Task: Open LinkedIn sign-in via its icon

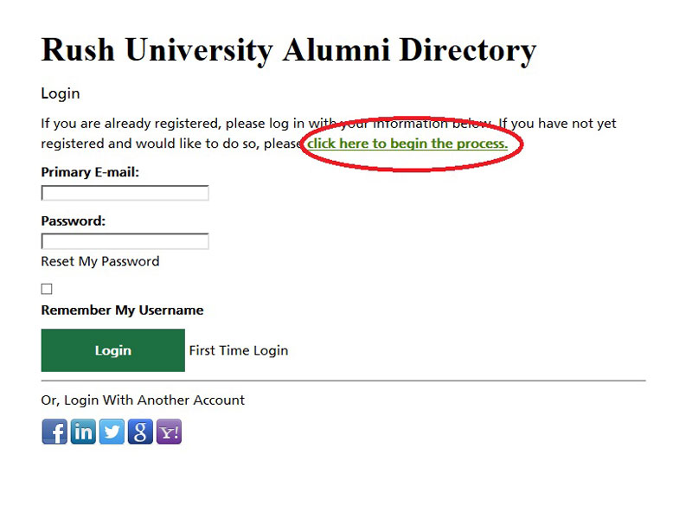Action: pyautogui.click(x=82, y=431)
